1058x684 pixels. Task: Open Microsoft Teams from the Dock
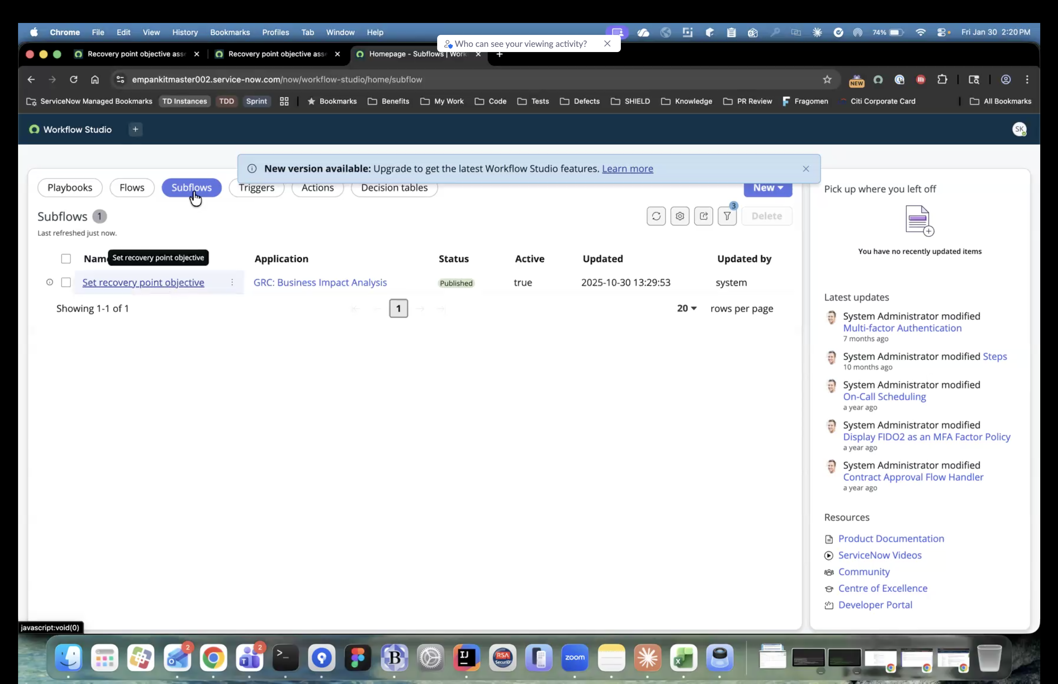click(x=249, y=657)
